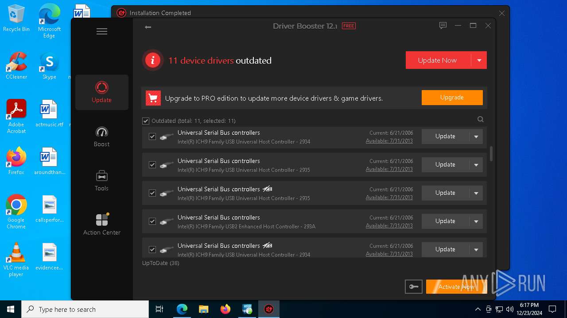Update the second Host Controller - 2935 driver
The image size is (567, 318).
[x=445, y=193]
